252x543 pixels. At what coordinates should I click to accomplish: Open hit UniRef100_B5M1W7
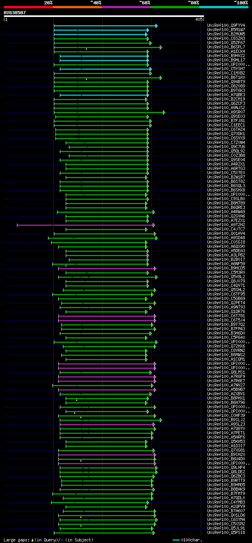[x=226, y=30]
